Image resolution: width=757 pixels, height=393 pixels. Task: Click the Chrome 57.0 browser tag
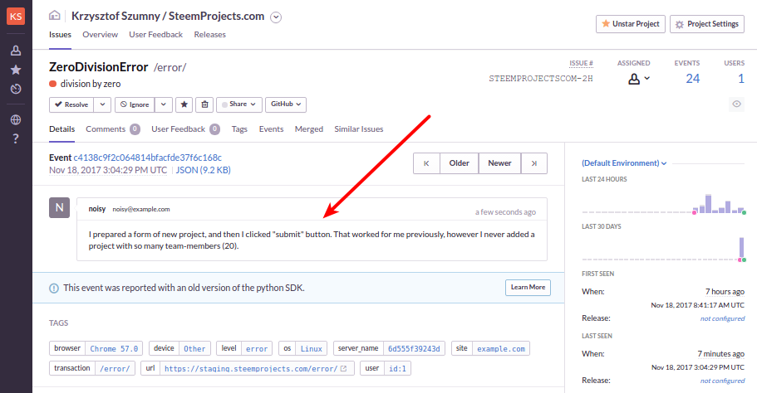pyautogui.click(x=114, y=349)
